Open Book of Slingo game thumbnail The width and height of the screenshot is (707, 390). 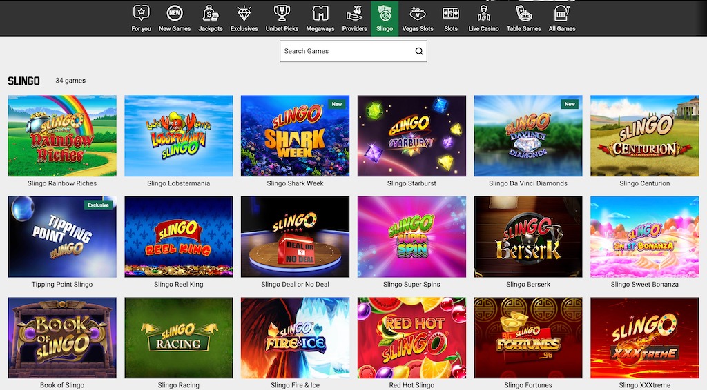[x=62, y=338]
